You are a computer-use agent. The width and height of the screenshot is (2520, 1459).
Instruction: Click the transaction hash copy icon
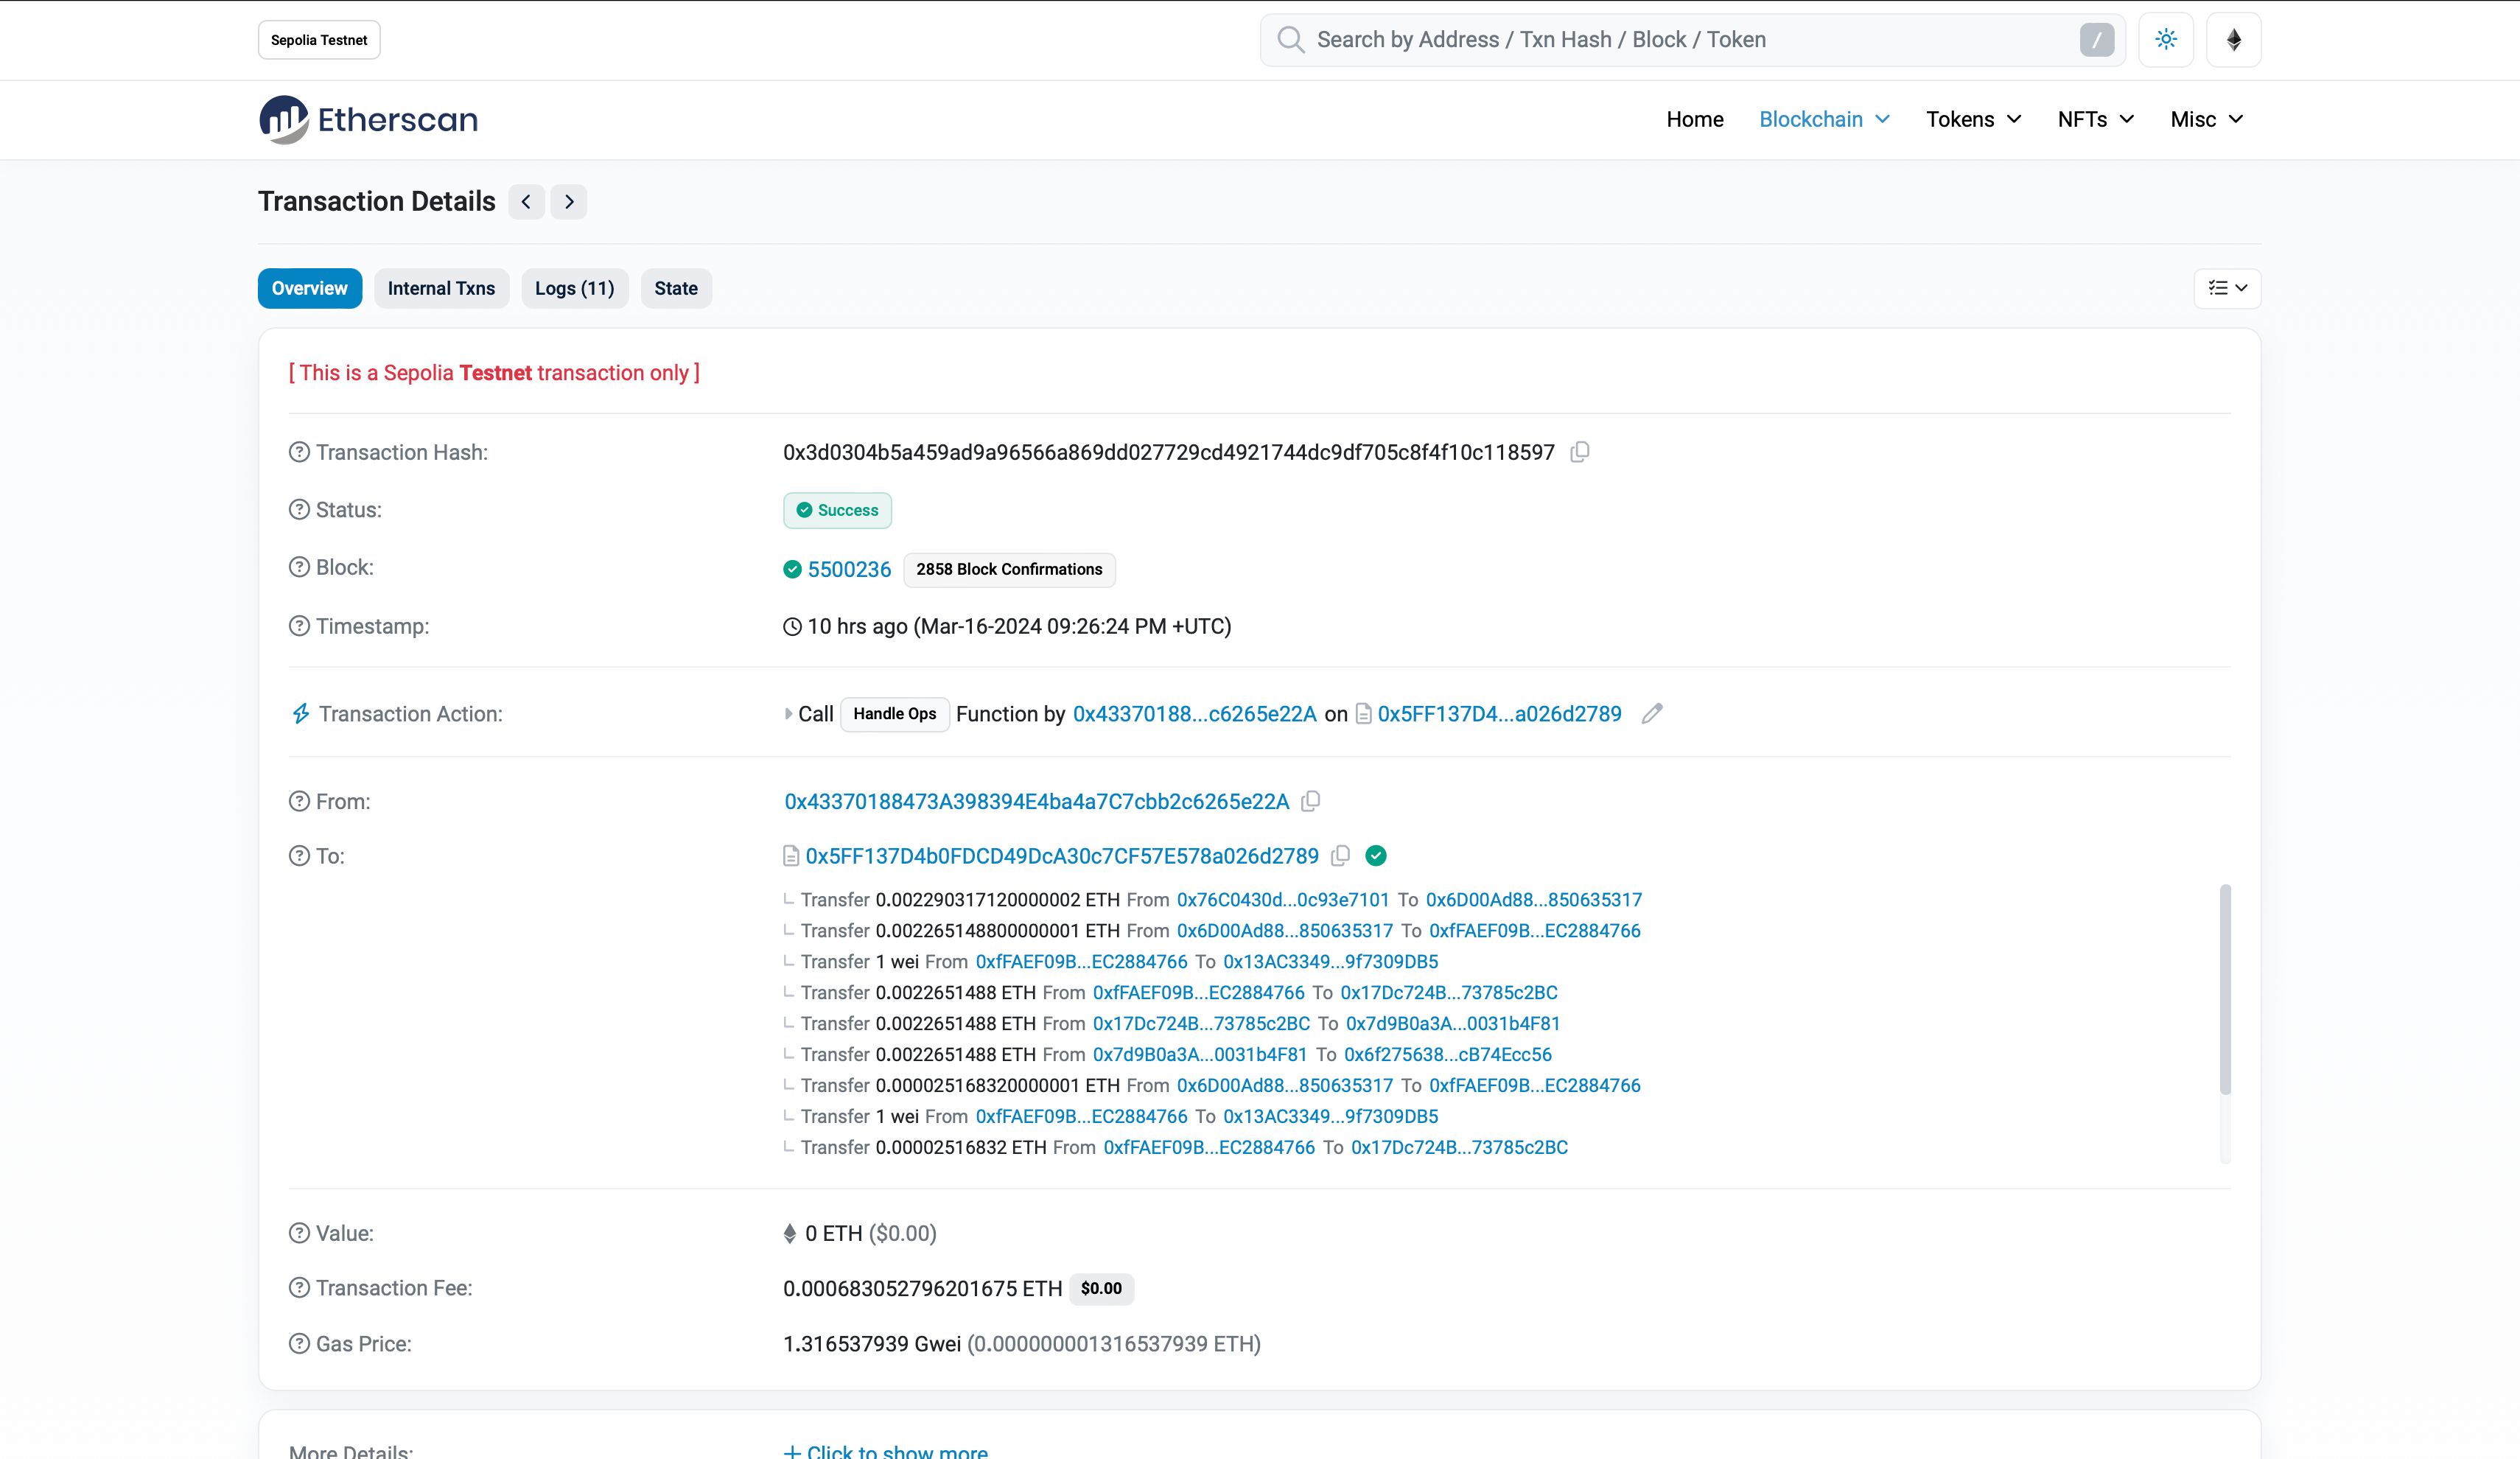point(1581,453)
